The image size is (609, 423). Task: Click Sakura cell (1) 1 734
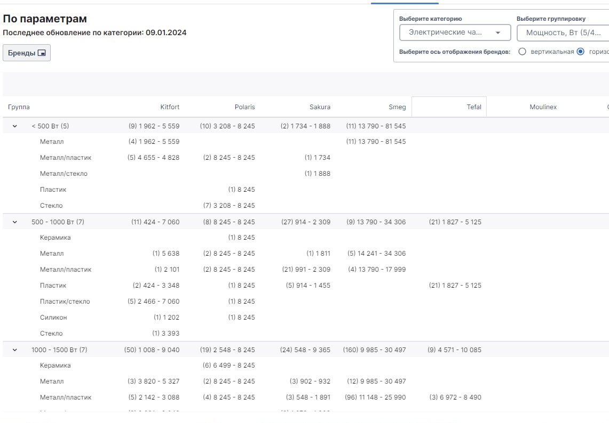click(318, 157)
